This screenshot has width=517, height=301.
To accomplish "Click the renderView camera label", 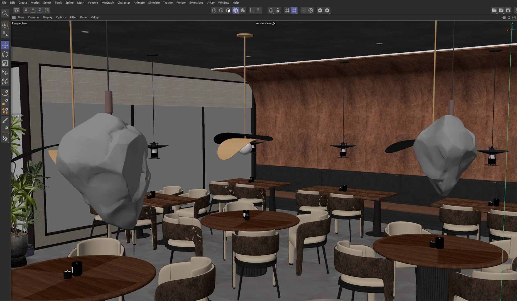I will tap(266, 23).
